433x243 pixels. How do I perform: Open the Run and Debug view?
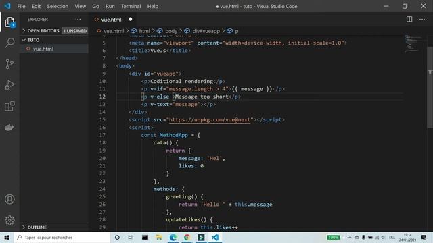[x=9, y=85]
